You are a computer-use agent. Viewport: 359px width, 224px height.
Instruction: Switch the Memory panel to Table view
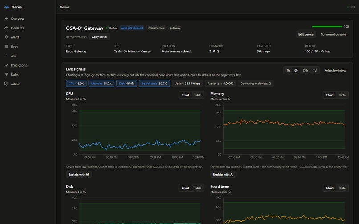pos(342,95)
